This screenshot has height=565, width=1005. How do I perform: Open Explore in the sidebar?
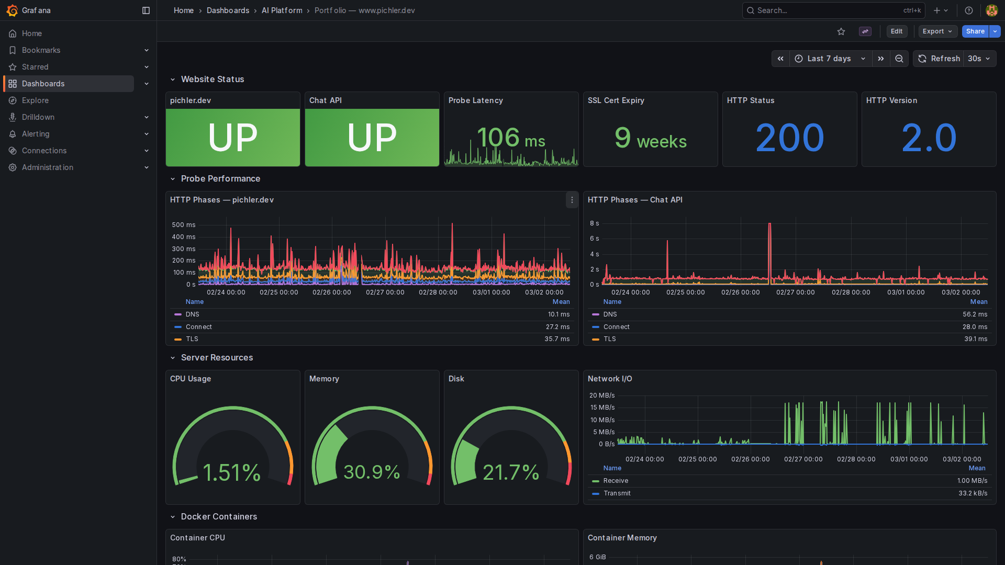35,100
